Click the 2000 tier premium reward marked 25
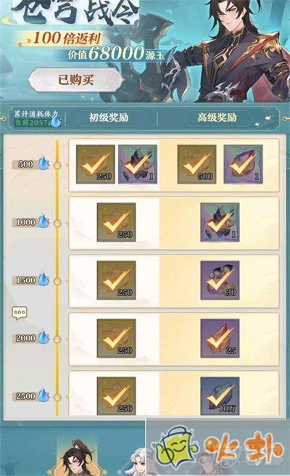The width and height of the screenshot is (290, 476). coord(220,338)
